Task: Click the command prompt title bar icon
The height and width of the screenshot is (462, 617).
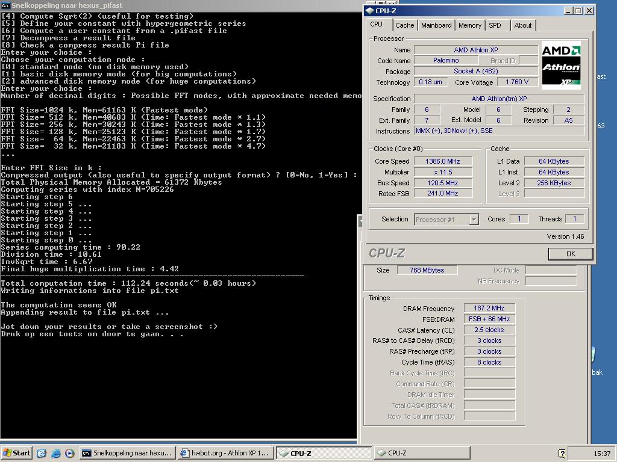Action: coord(5,5)
